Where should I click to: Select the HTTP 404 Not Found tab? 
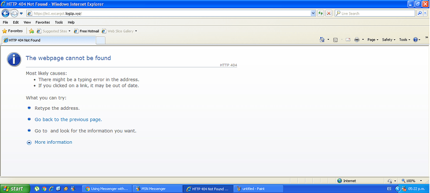click(49, 40)
